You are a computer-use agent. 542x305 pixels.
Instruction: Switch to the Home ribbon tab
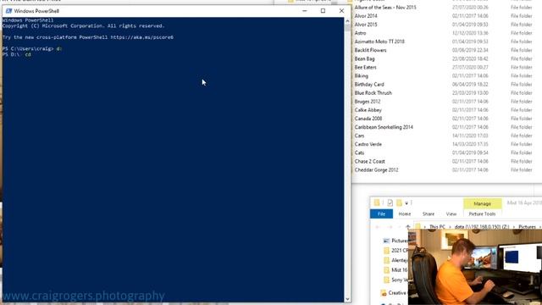pyautogui.click(x=405, y=214)
